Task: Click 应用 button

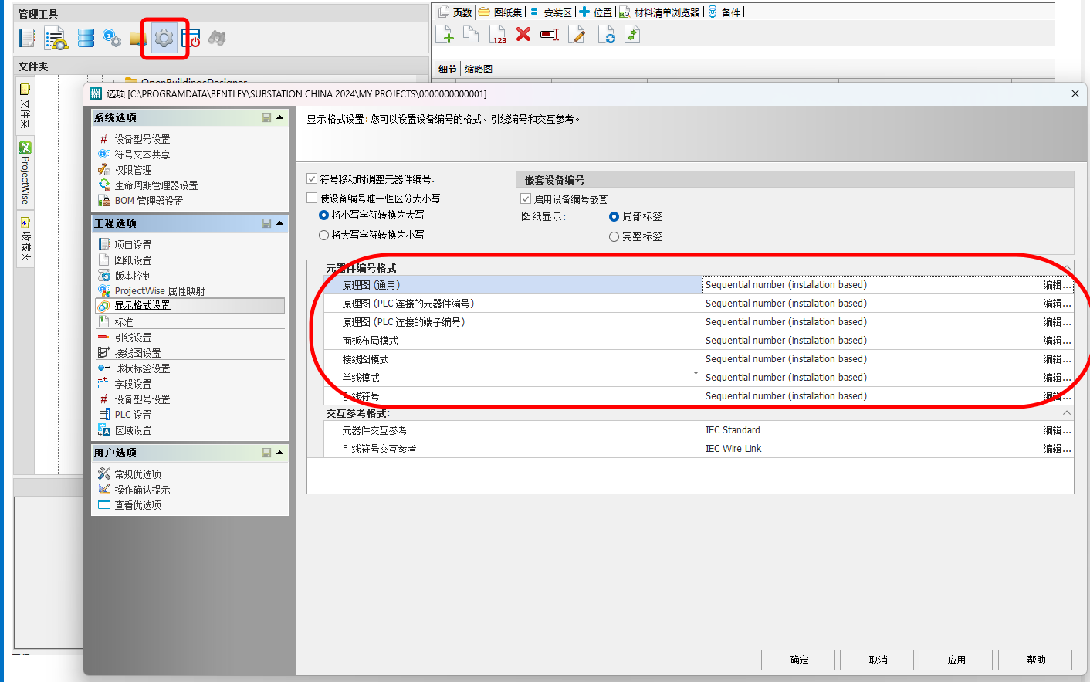Action: point(956,660)
